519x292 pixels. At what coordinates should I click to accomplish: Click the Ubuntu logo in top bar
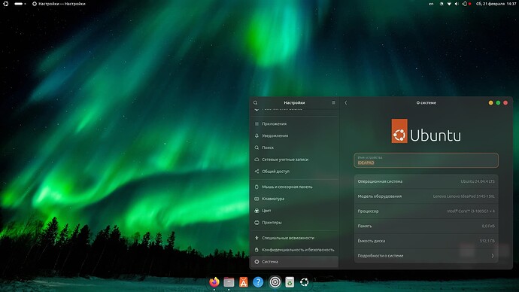(5, 4)
